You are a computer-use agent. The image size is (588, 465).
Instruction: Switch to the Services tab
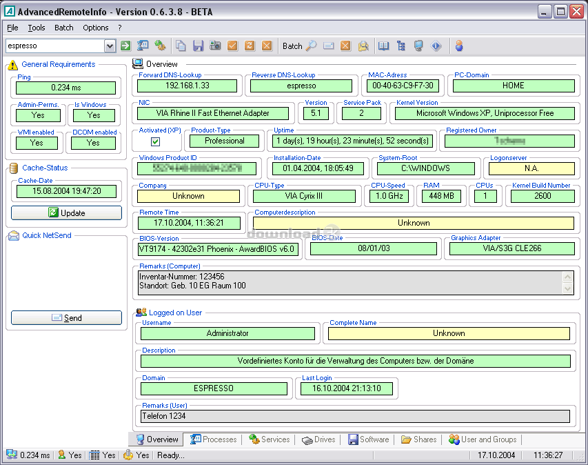point(270,439)
